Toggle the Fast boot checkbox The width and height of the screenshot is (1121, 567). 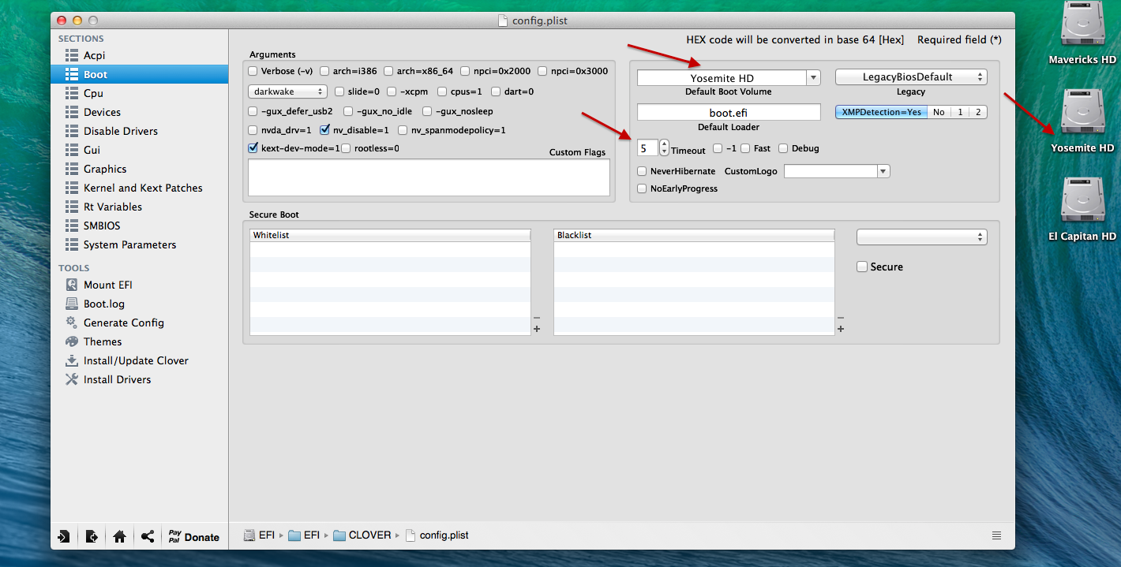[745, 148]
